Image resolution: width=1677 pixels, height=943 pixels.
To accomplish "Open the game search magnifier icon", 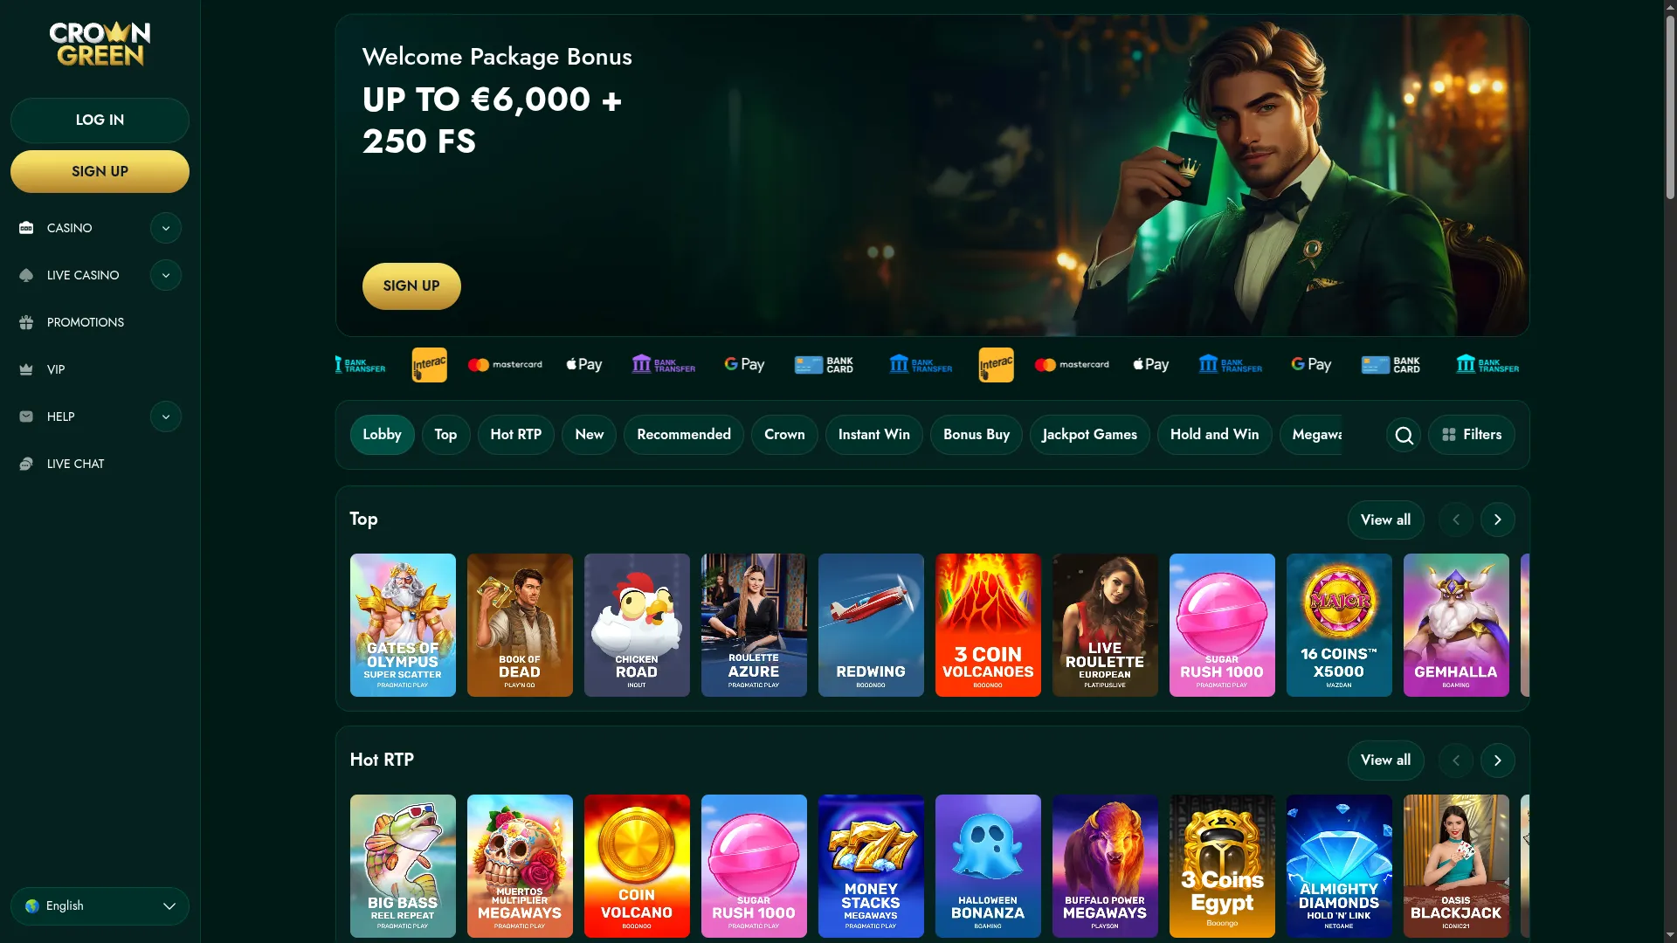I will (1404, 435).
